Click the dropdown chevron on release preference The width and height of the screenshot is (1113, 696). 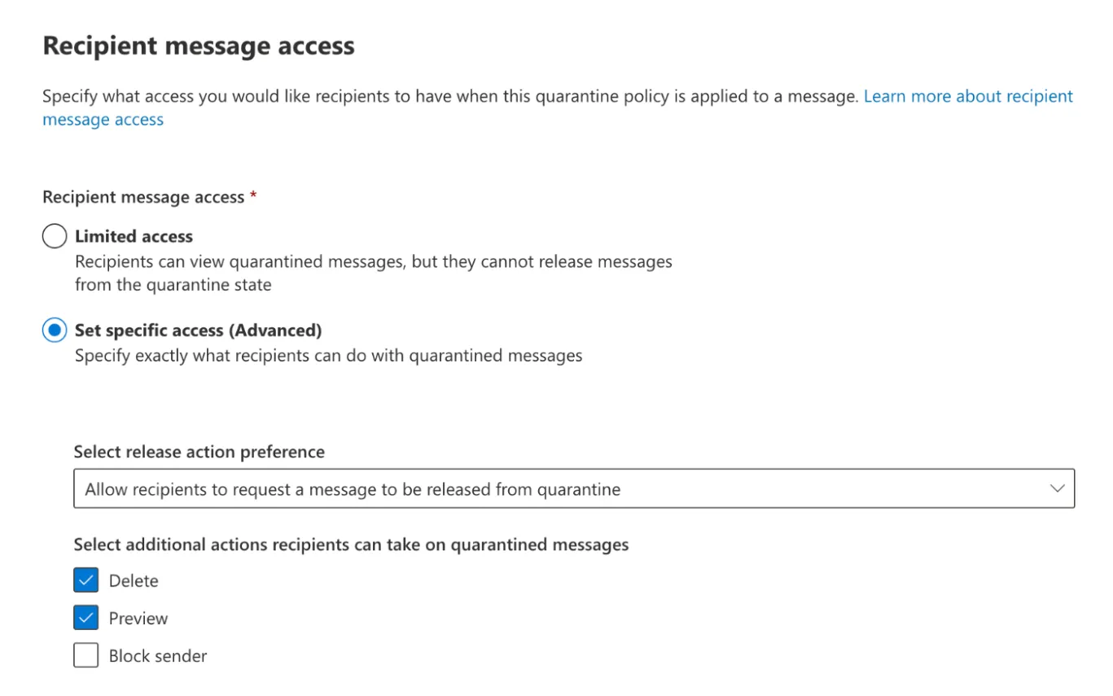[x=1057, y=488]
